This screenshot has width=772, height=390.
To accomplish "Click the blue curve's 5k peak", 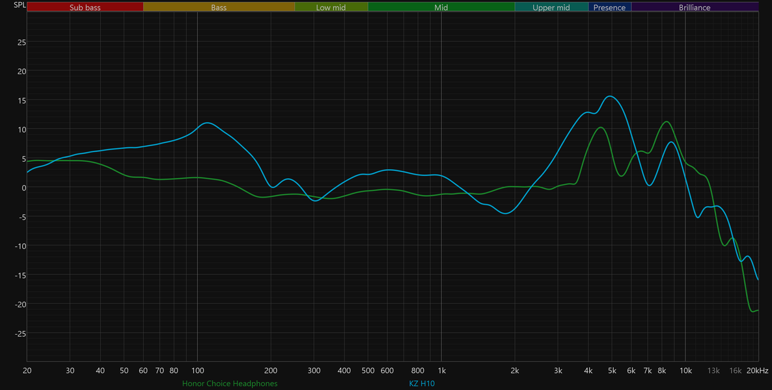I will [611, 96].
